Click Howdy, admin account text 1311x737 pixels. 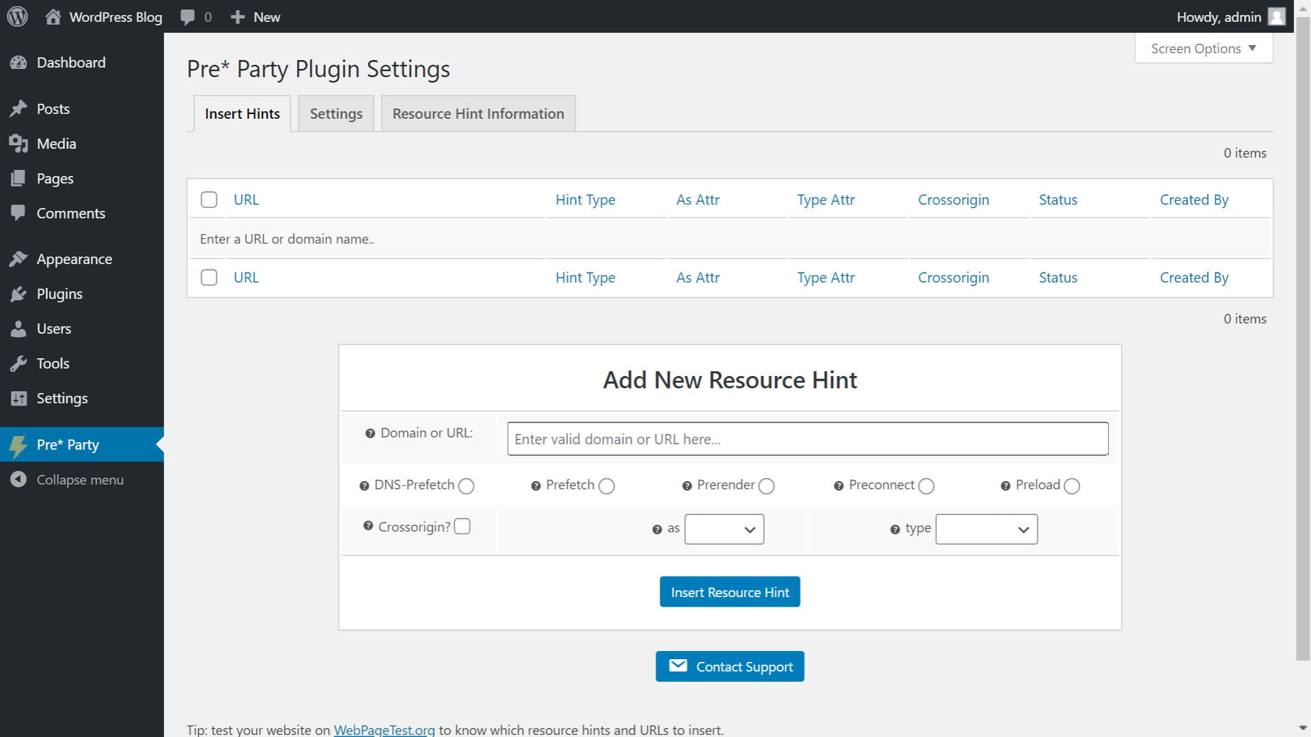1219,17
